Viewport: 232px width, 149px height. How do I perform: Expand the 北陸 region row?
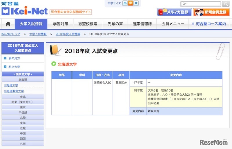click(23, 118)
